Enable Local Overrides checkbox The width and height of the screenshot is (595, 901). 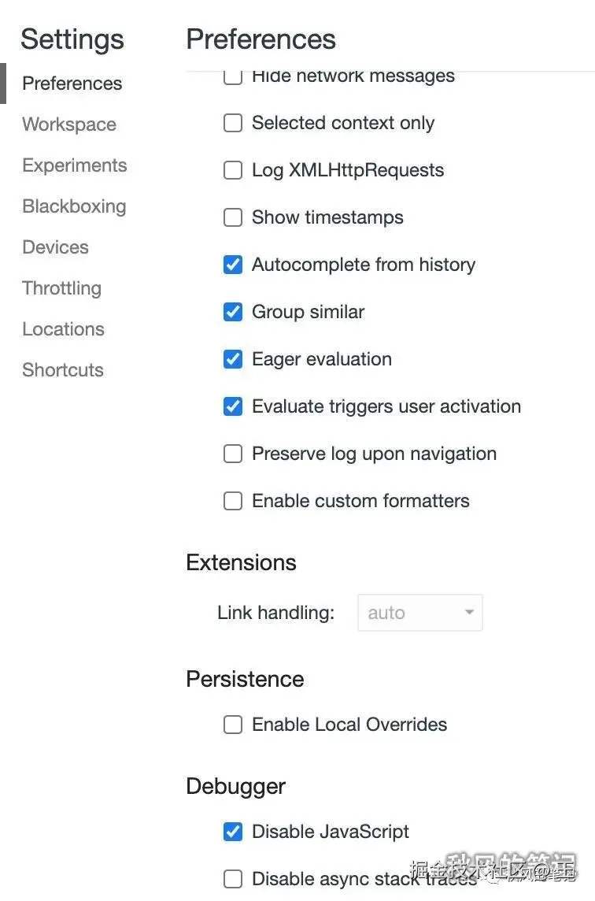click(x=233, y=725)
